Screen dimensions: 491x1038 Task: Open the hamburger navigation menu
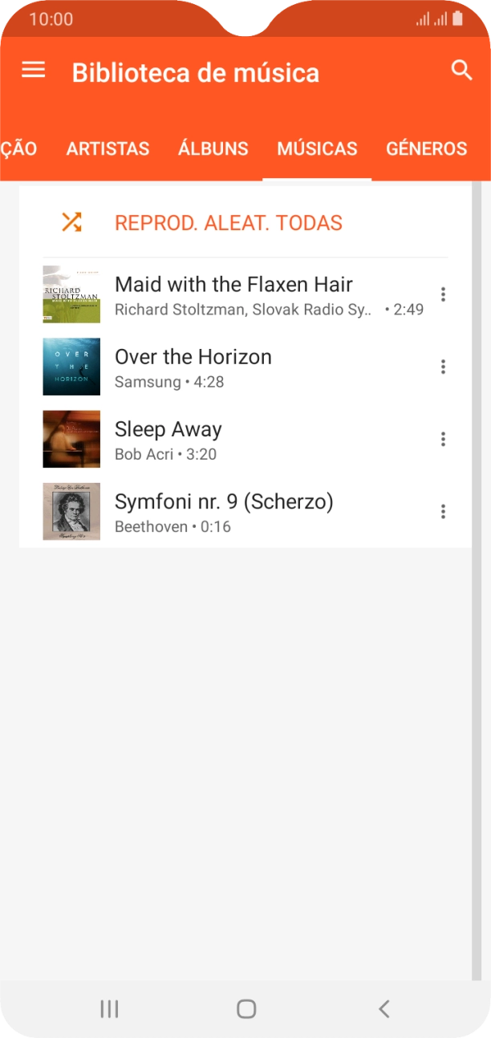(33, 71)
